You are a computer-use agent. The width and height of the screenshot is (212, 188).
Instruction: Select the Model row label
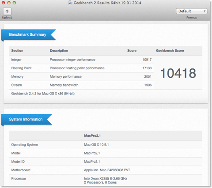[16, 153]
